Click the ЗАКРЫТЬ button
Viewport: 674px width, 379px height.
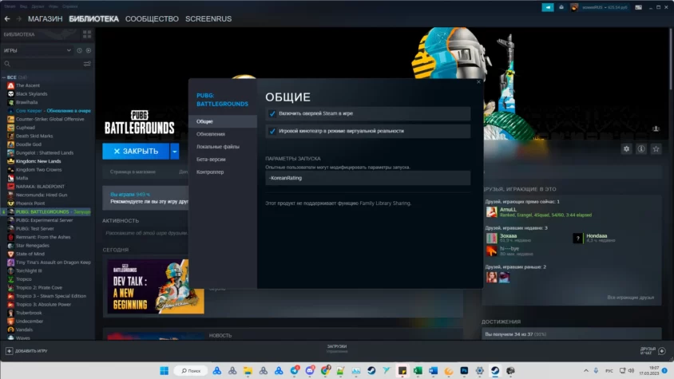pos(136,152)
